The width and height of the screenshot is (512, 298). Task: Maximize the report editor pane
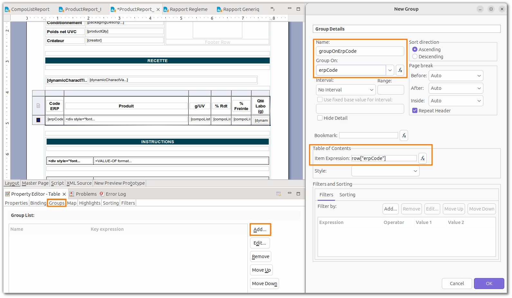pyautogui.click(x=298, y=9)
